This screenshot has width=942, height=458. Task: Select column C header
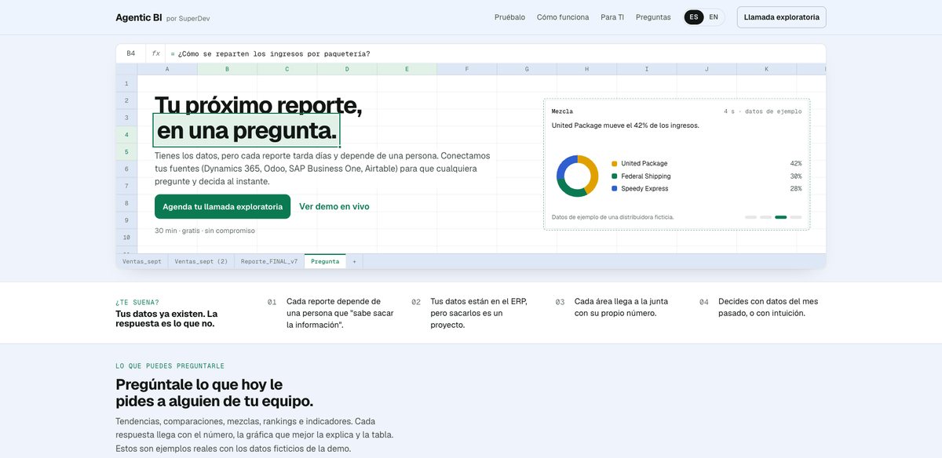(x=287, y=69)
